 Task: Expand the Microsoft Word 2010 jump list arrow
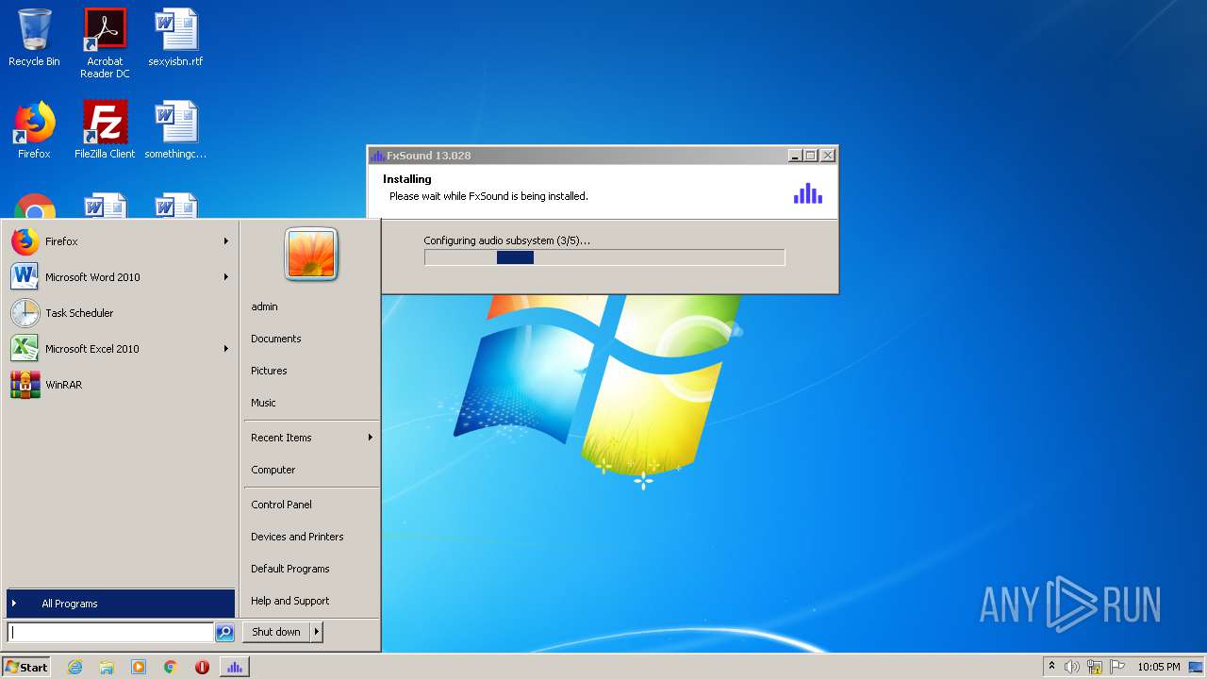click(226, 277)
